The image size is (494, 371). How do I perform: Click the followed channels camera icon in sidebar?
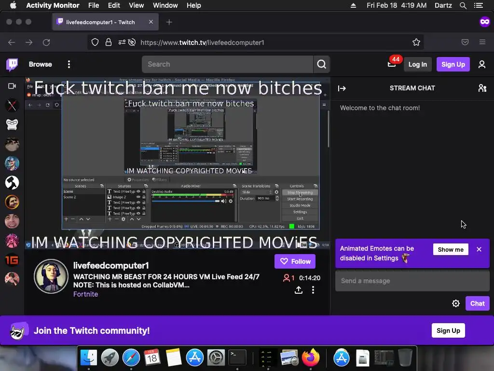click(12, 86)
